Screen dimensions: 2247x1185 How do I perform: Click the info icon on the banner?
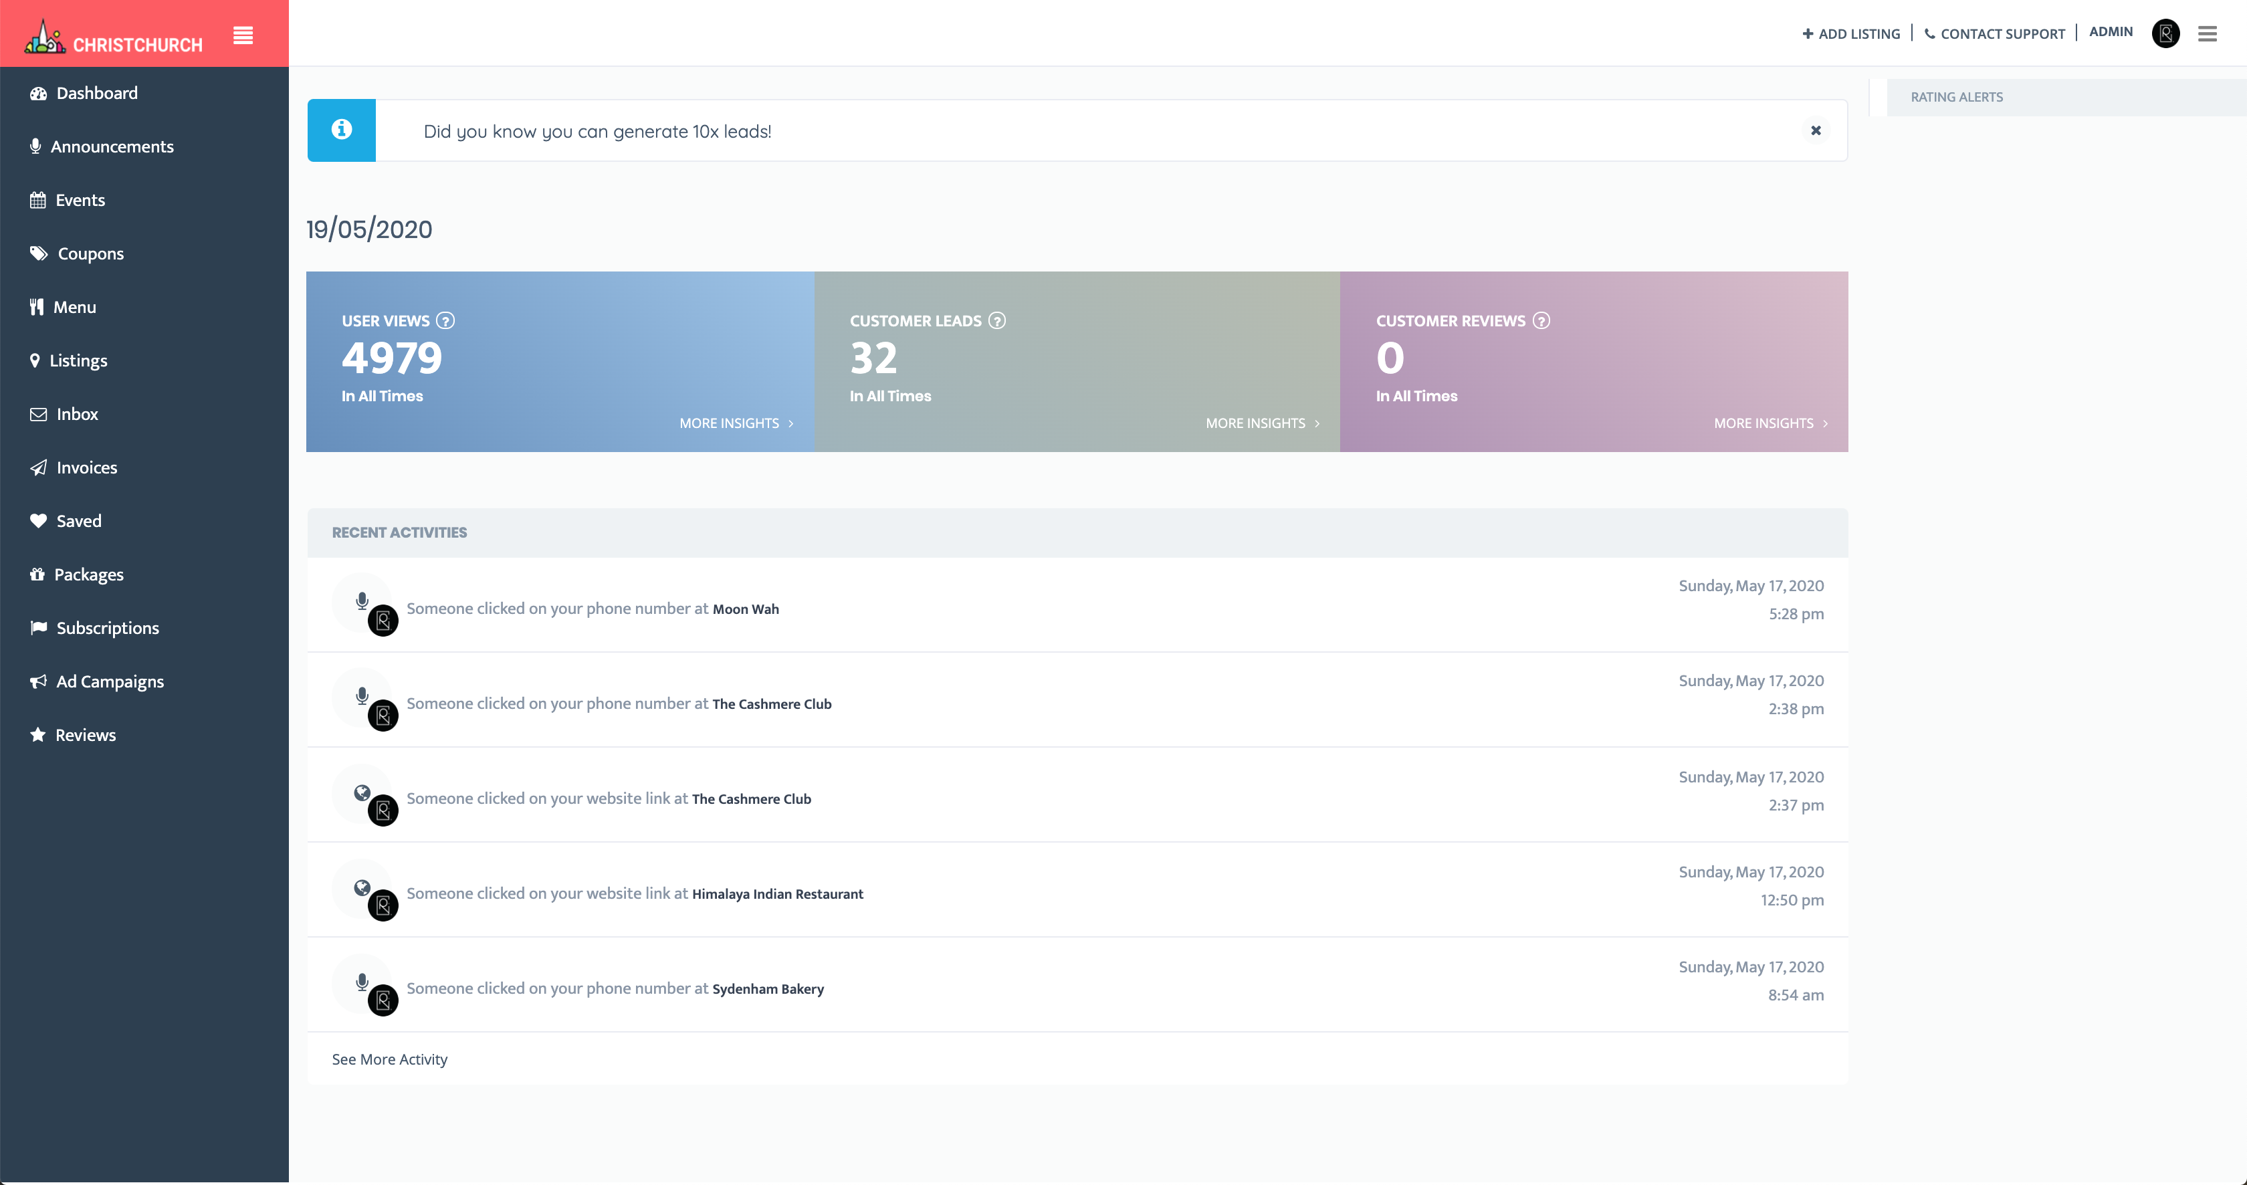pos(341,130)
